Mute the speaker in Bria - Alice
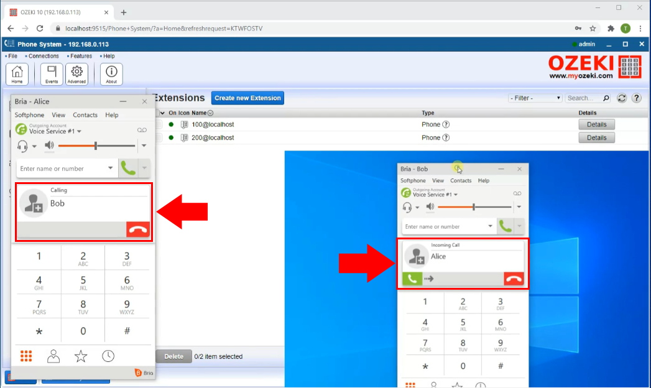Viewport: 651px width, 388px height. pos(49,145)
